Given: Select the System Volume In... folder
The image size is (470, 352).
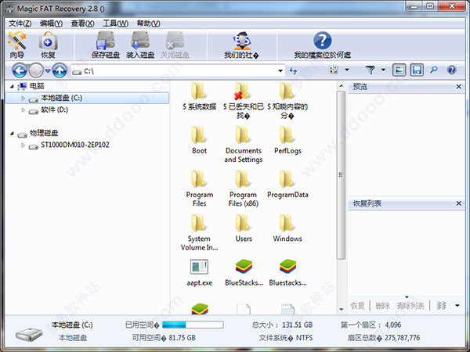Looking at the screenshot, I should tap(199, 232).
